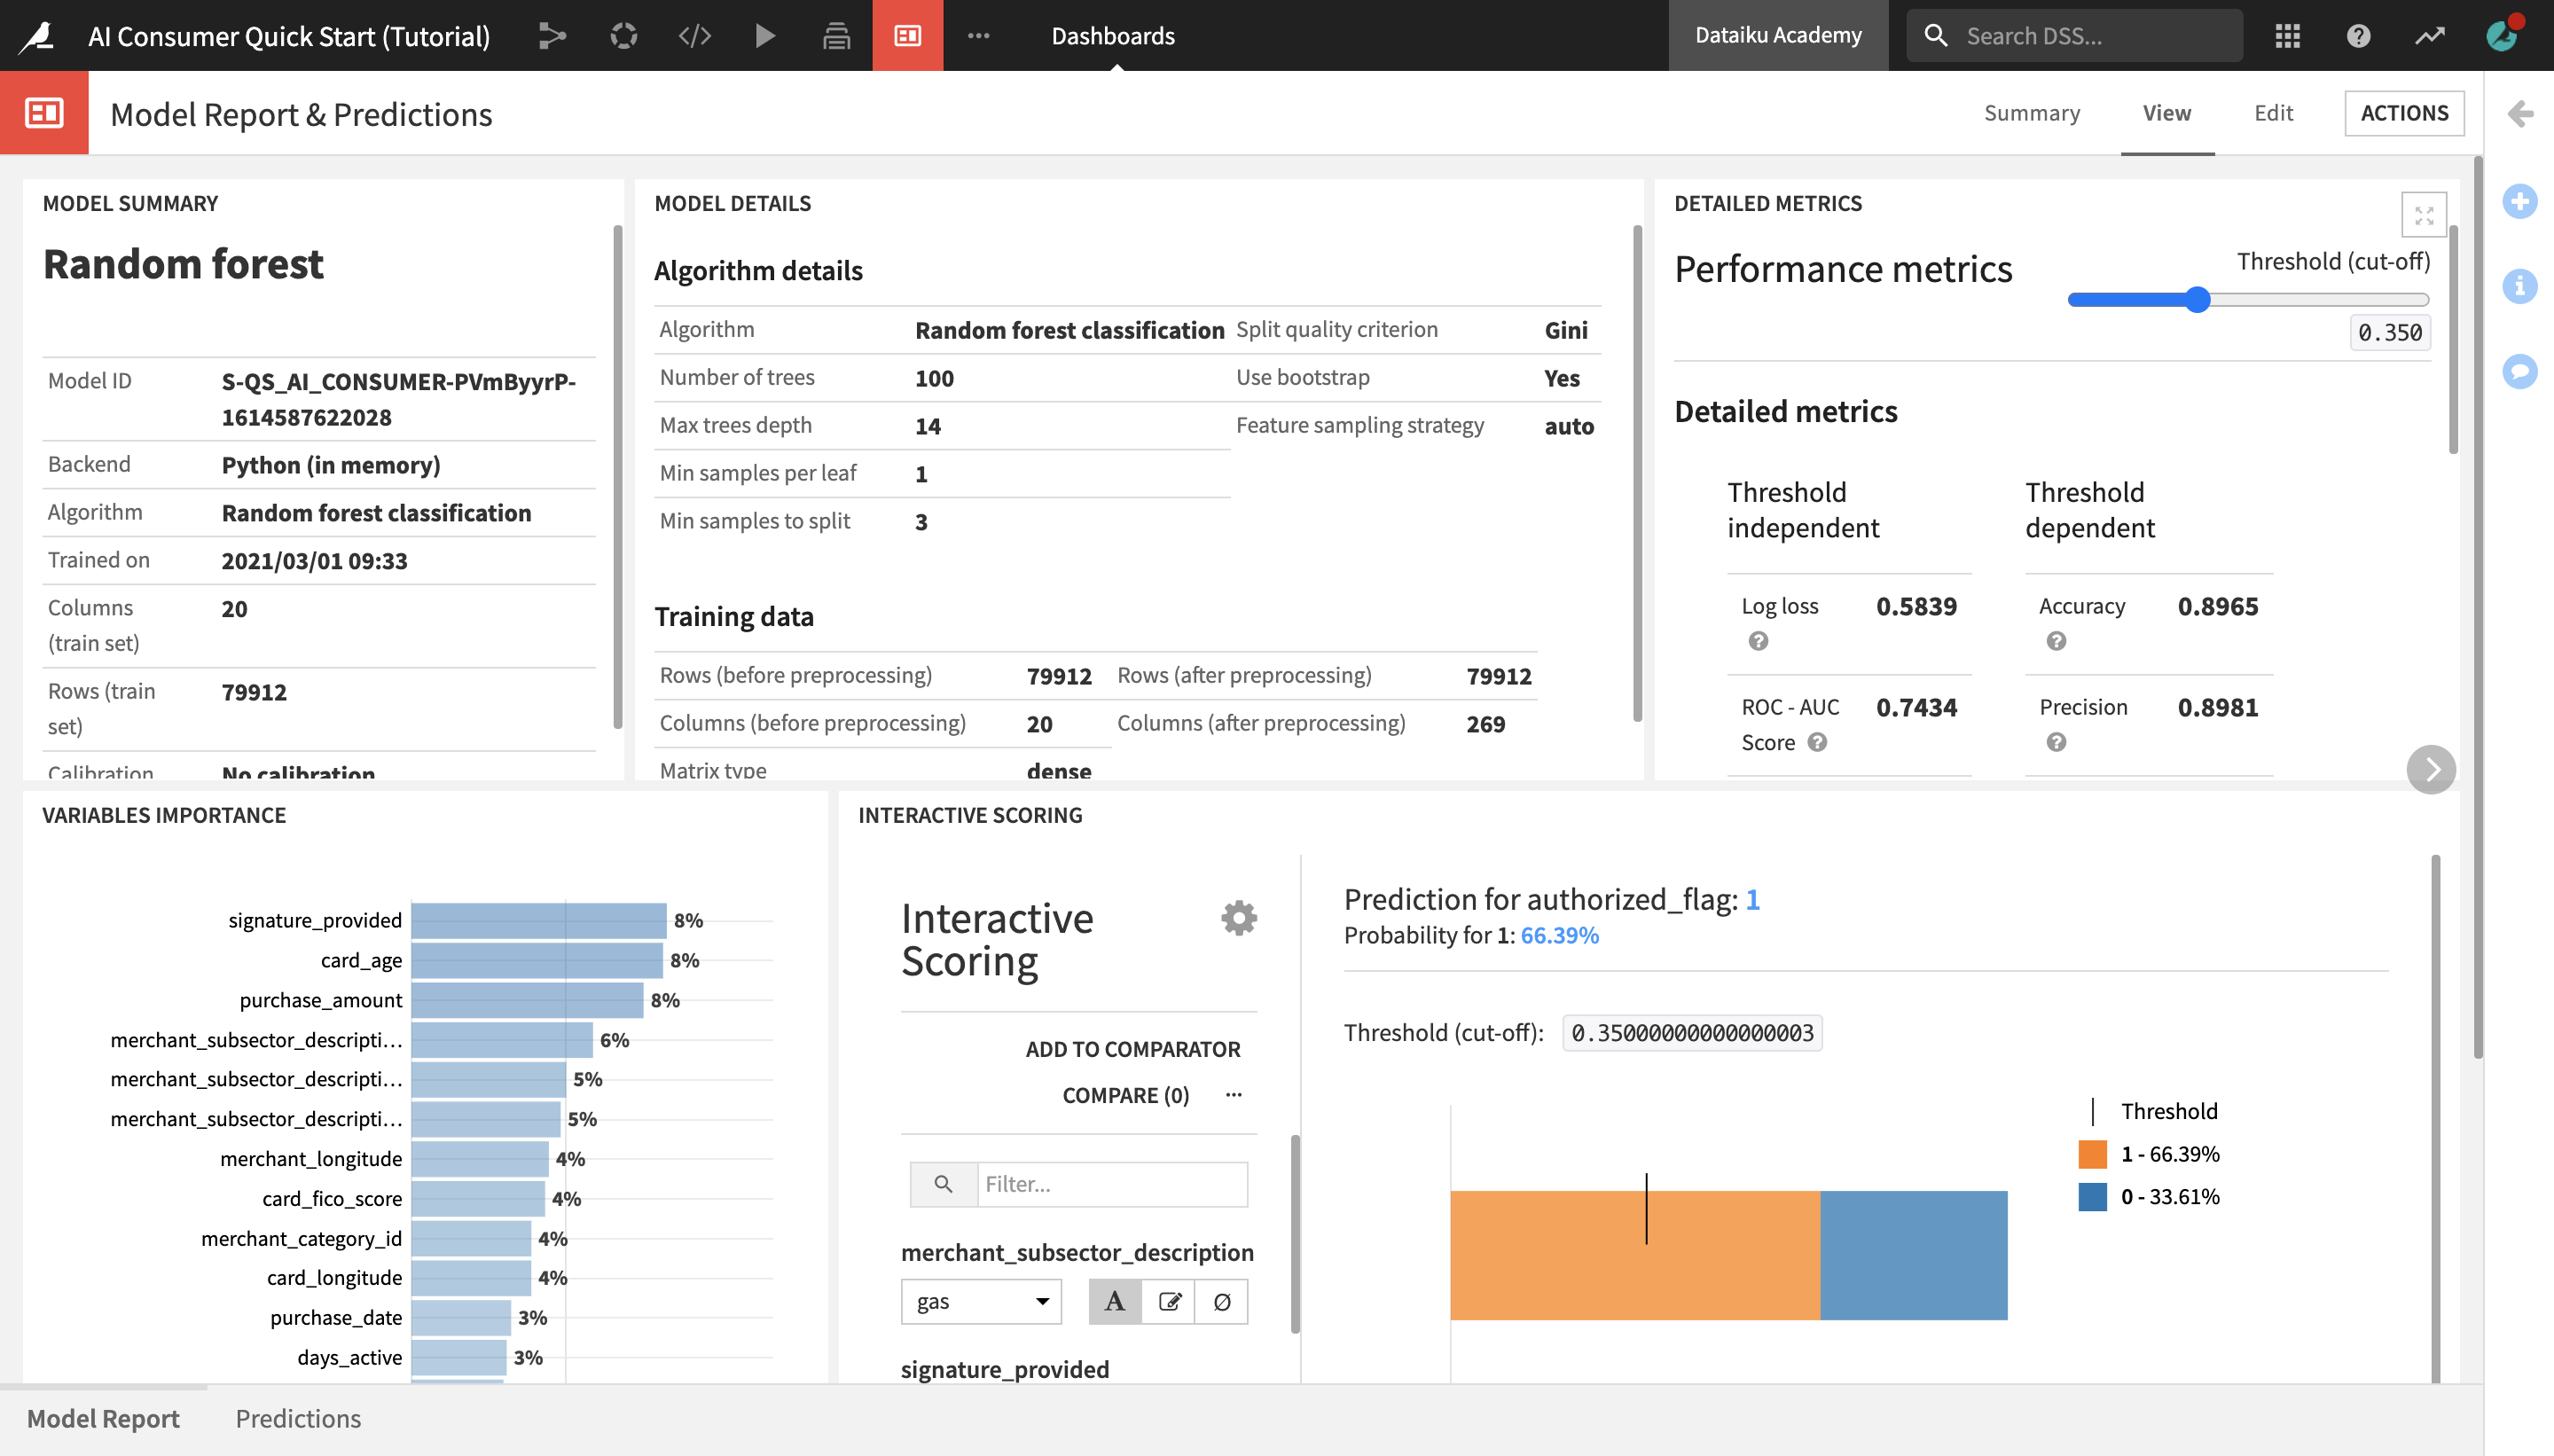This screenshot has height=1456, width=2554.
Task: Select the Model Report page tab
Action: coord(103,1418)
